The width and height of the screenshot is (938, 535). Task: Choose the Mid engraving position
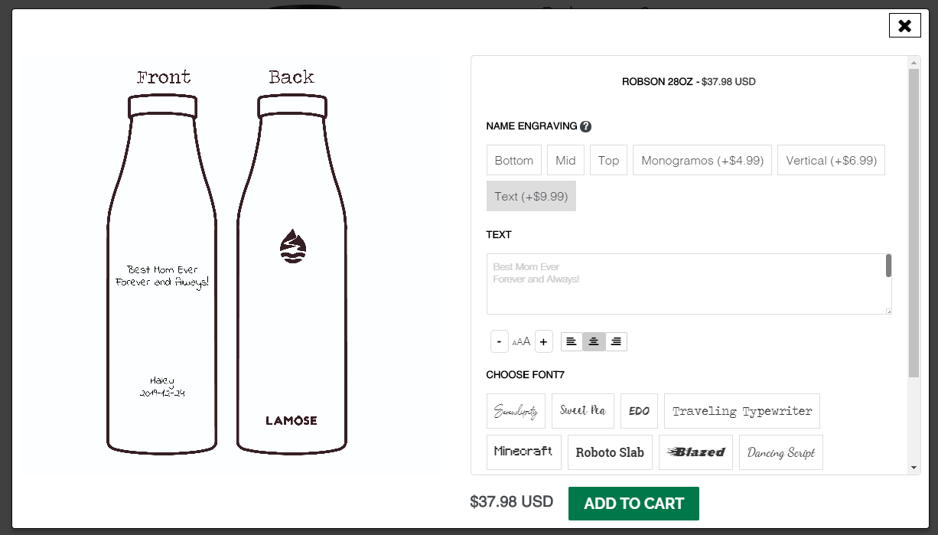coord(566,160)
